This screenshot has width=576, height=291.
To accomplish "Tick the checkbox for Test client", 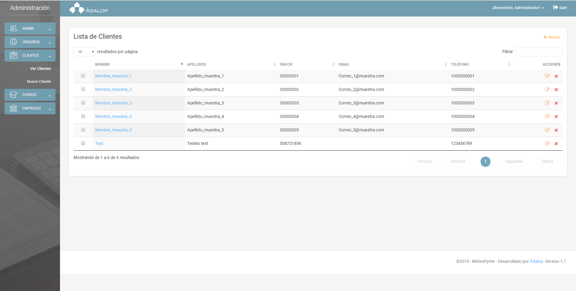I will (x=83, y=143).
